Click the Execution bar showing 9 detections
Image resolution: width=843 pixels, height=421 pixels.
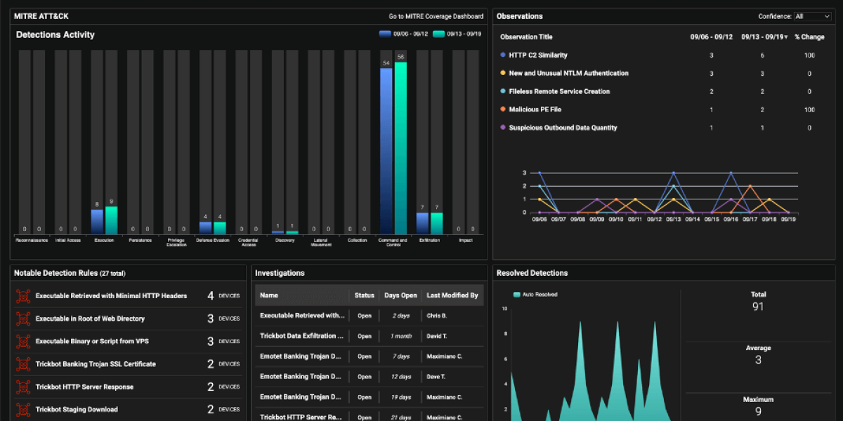[x=111, y=220]
